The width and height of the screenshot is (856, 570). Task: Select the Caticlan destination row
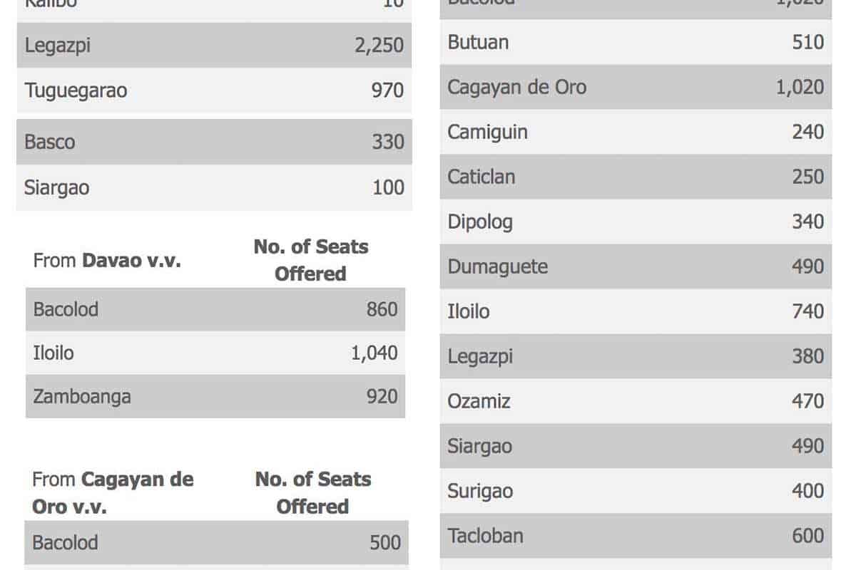tap(636, 177)
